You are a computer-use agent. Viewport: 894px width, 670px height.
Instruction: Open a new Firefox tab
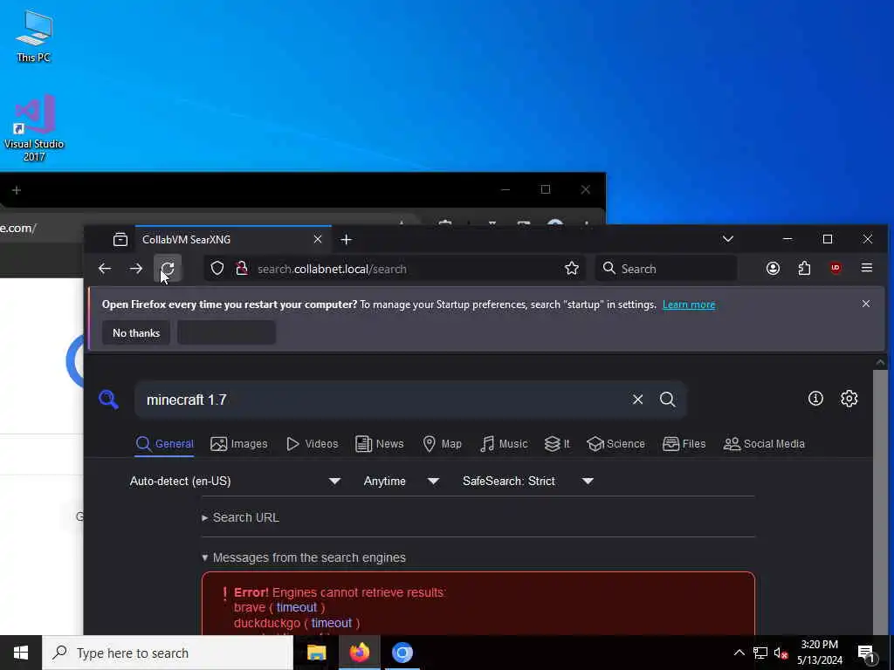click(346, 240)
